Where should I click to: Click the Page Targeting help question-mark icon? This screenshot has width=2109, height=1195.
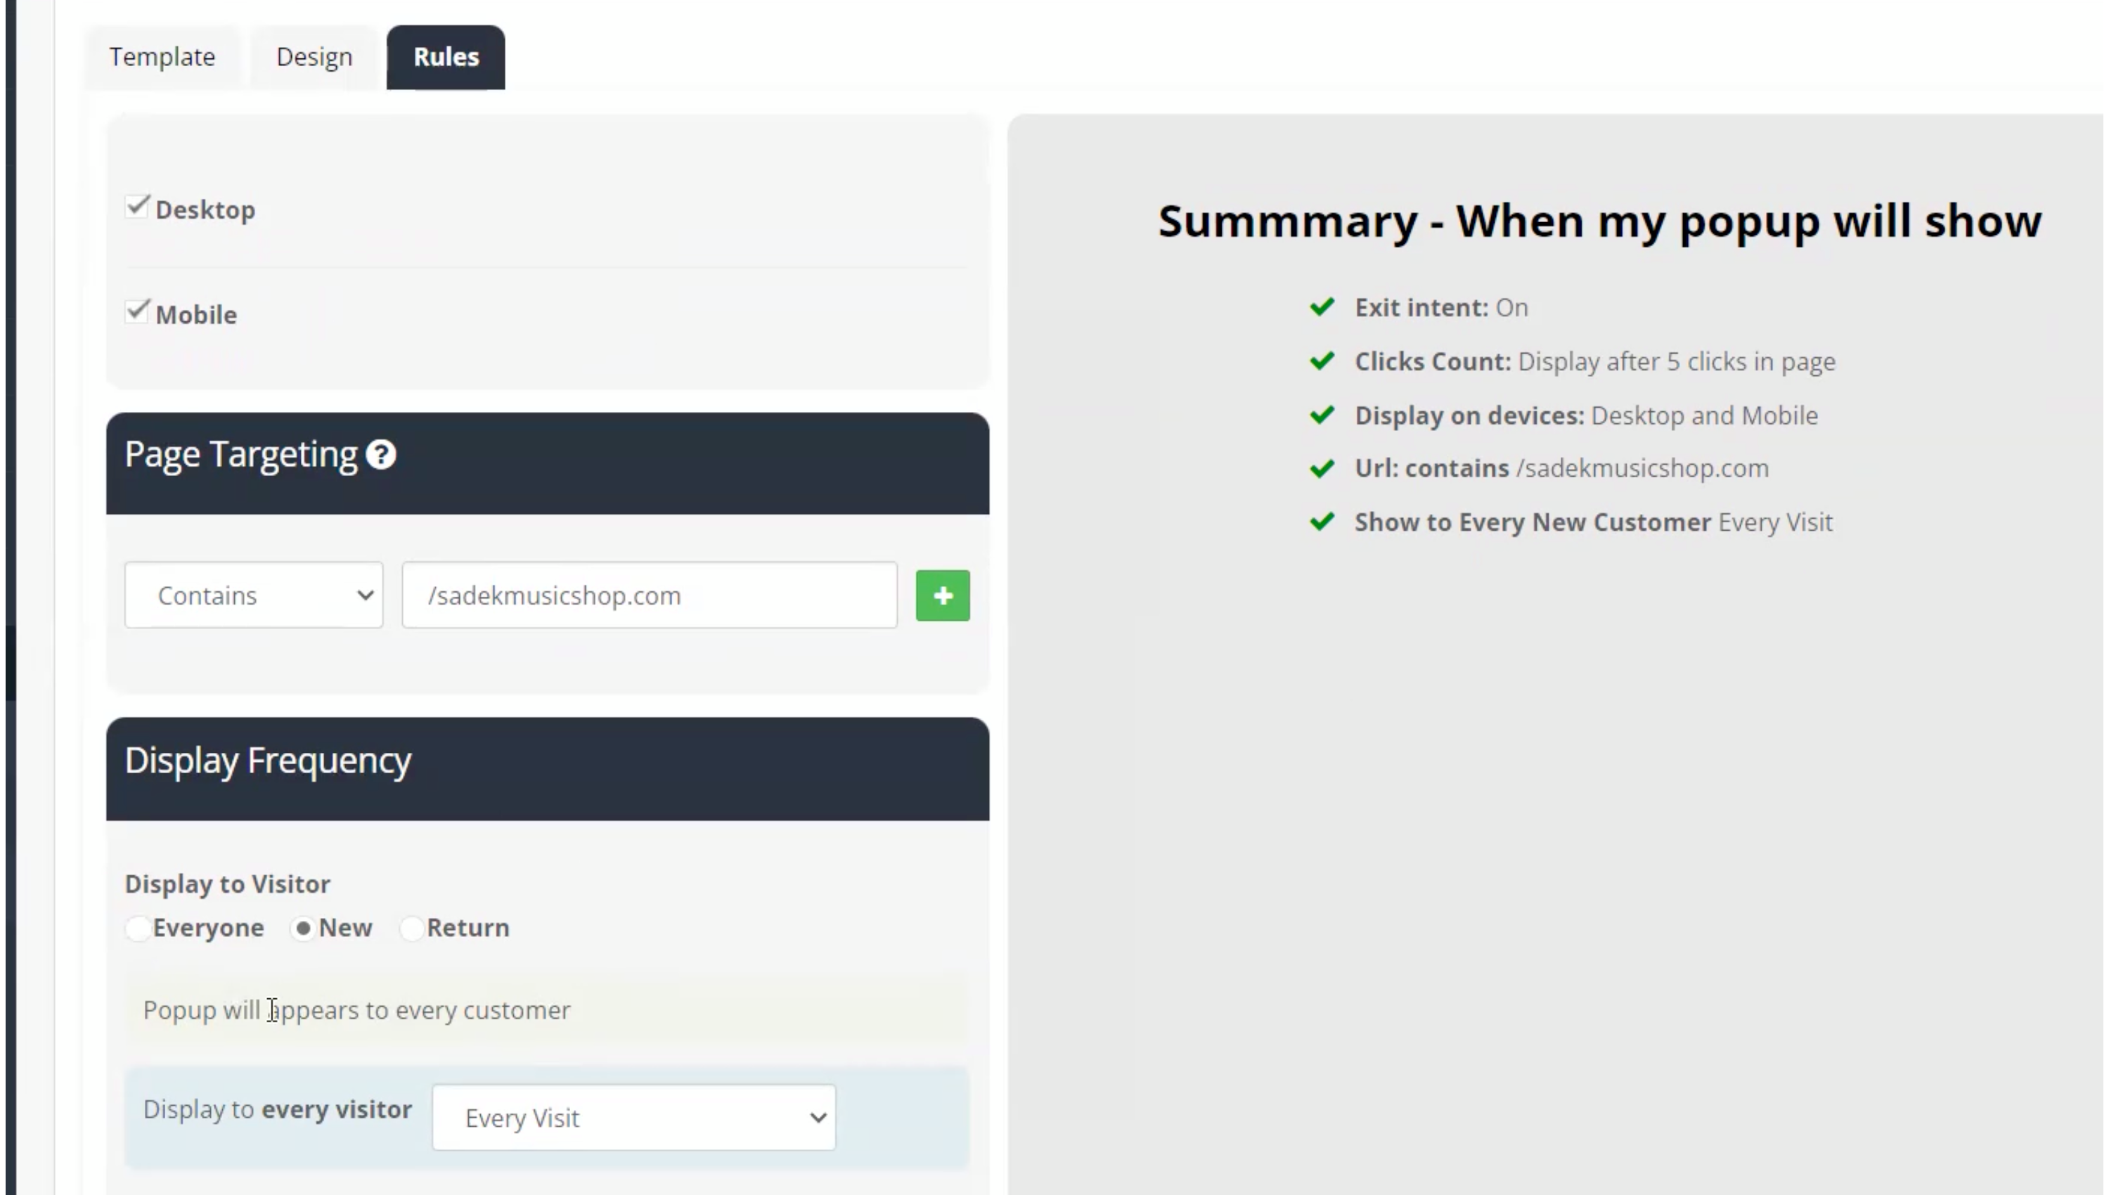tap(381, 455)
